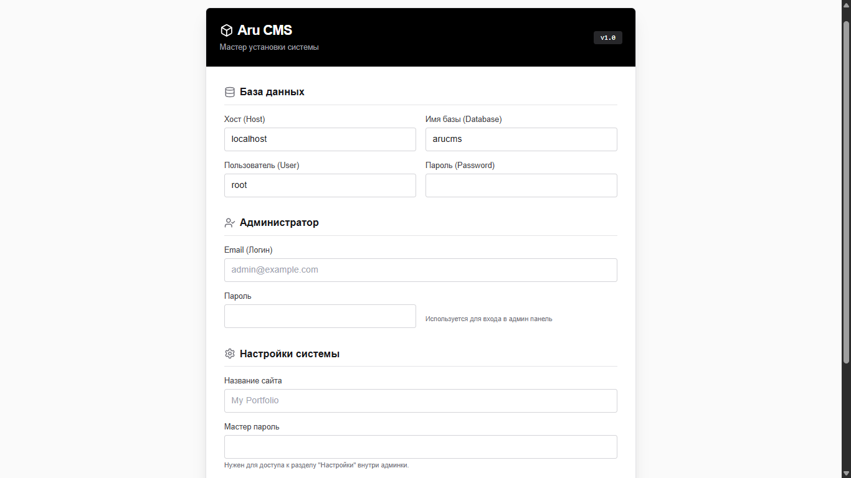The height and width of the screenshot is (478, 851).
Task: Click the Имя базы (Database) field
Action: (x=521, y=139)
